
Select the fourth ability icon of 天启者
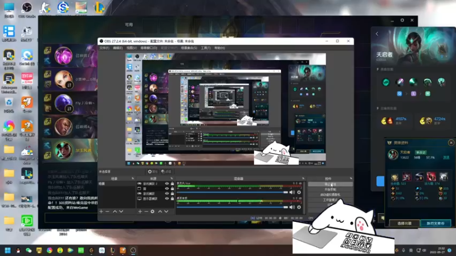point(427,82)
